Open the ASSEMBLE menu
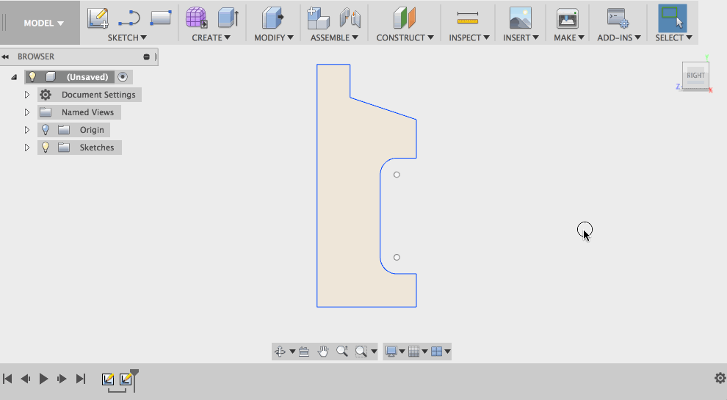The width and height of the screenshot is (727, 400). 334,37
